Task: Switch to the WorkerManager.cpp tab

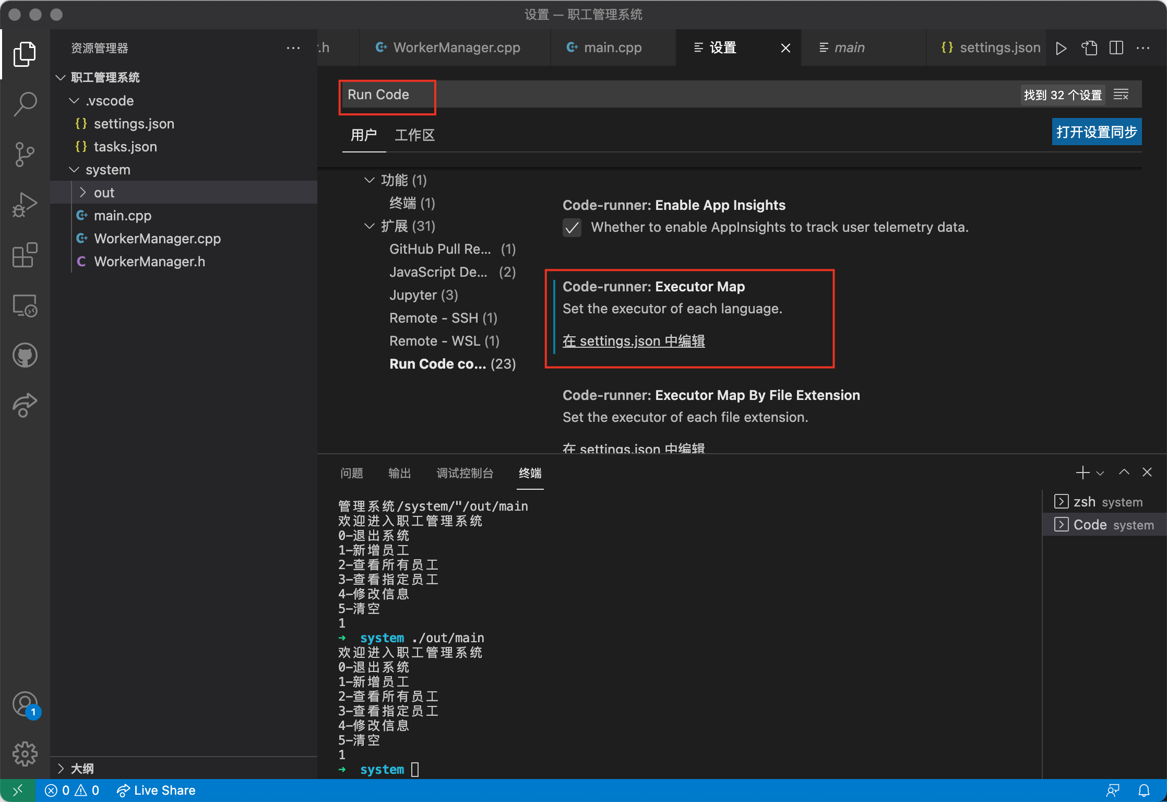Action: (455, 48)
